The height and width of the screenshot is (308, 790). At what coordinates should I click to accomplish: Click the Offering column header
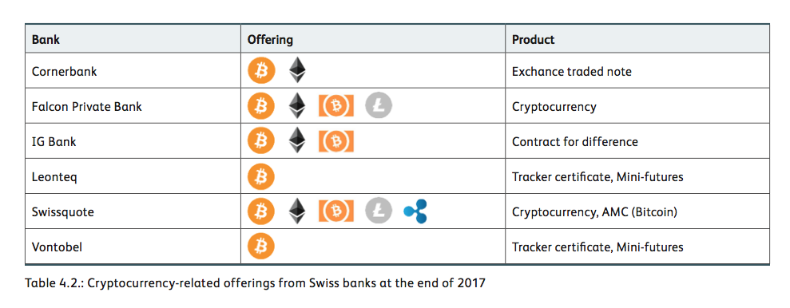269,39
